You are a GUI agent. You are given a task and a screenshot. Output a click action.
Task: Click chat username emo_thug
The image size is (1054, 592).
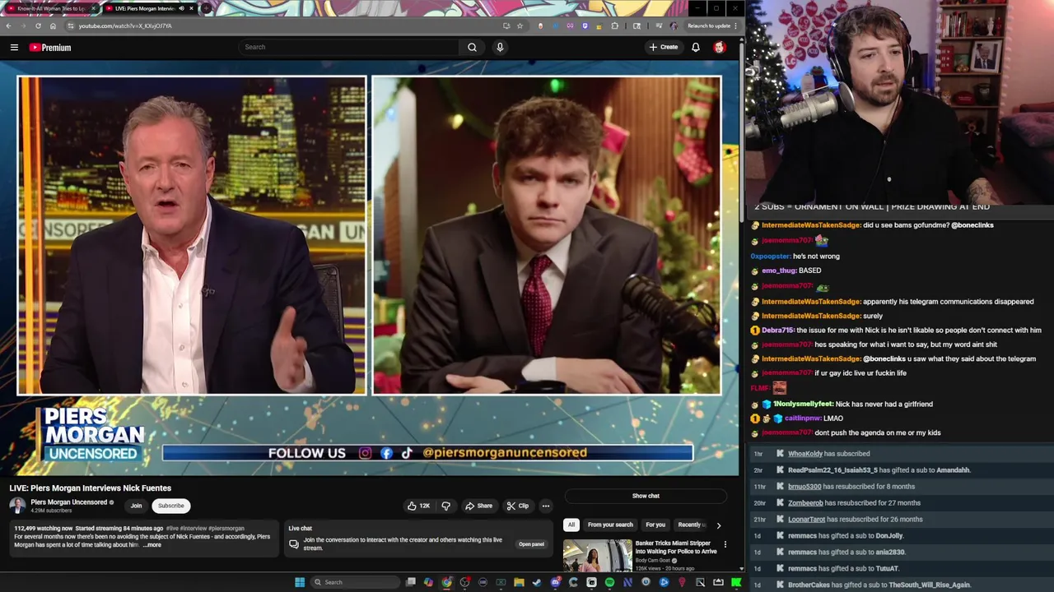pos(779,271)
